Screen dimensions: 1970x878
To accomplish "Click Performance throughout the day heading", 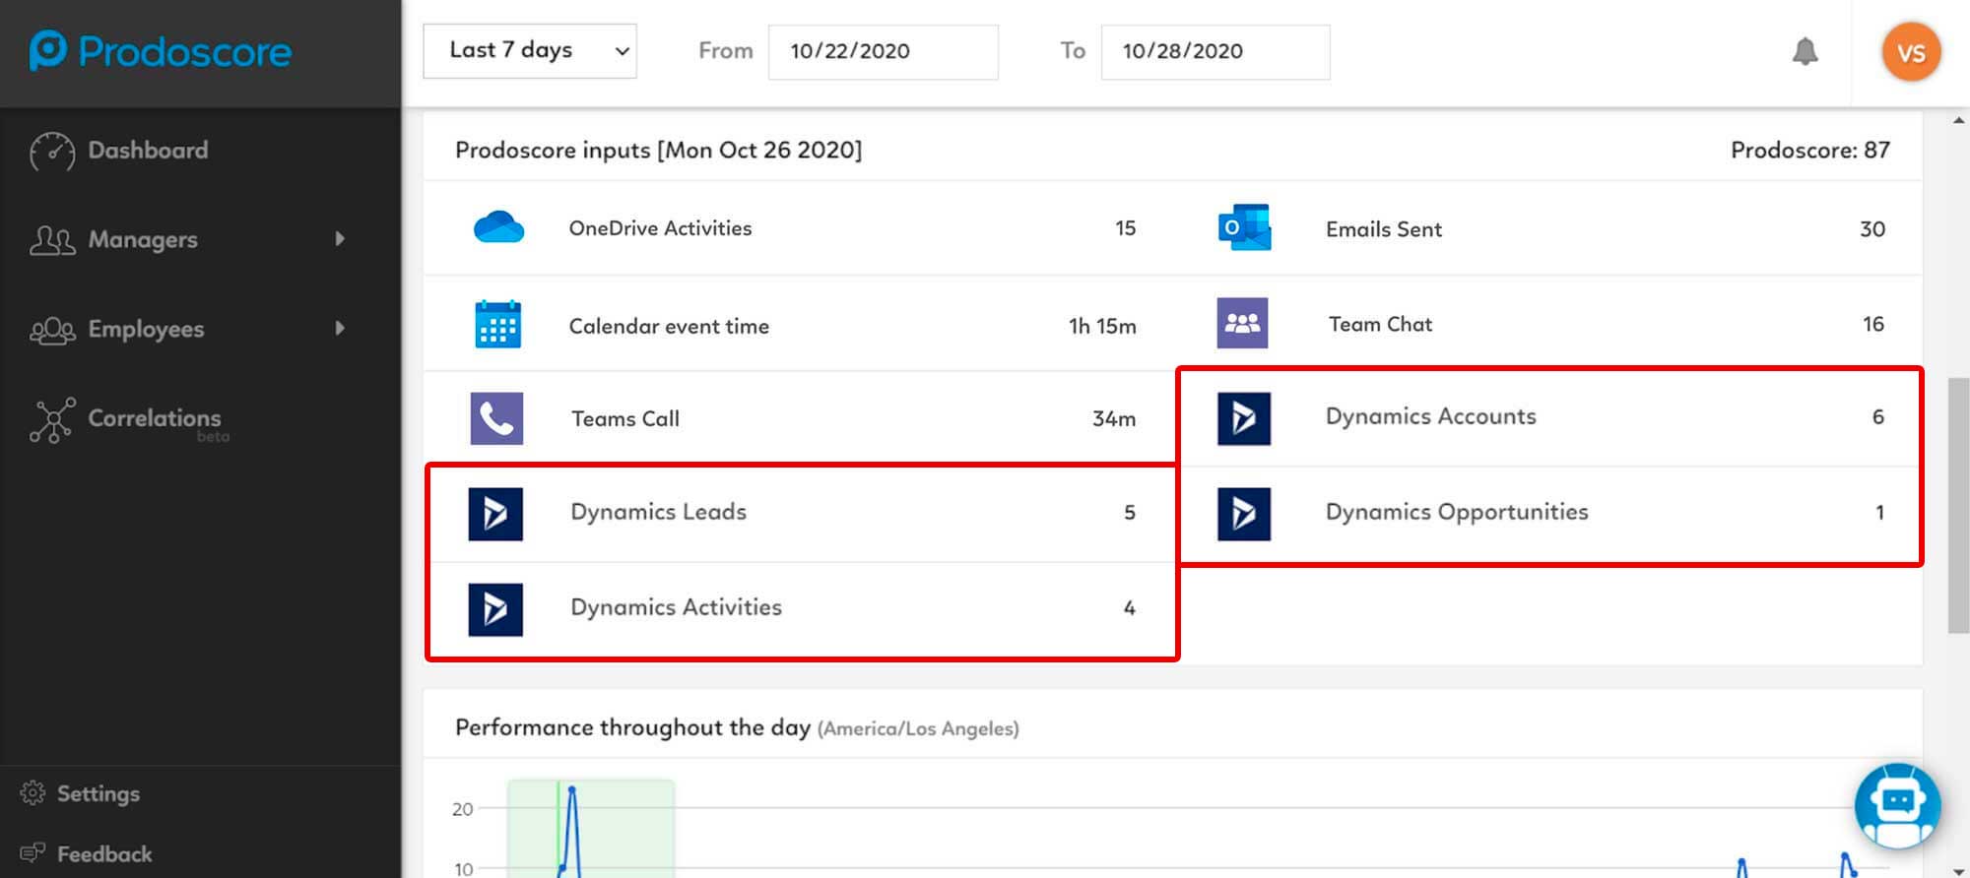I will click(632, 727).
